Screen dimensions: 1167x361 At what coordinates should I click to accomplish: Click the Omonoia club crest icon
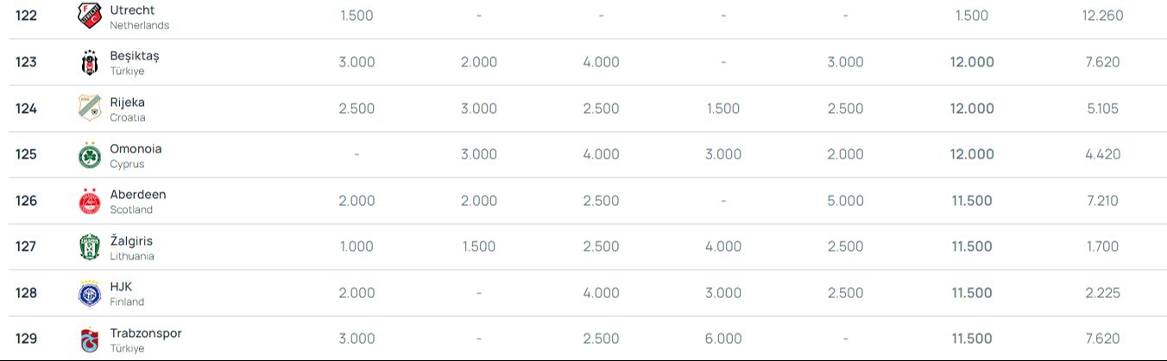[x=90, y=155]
